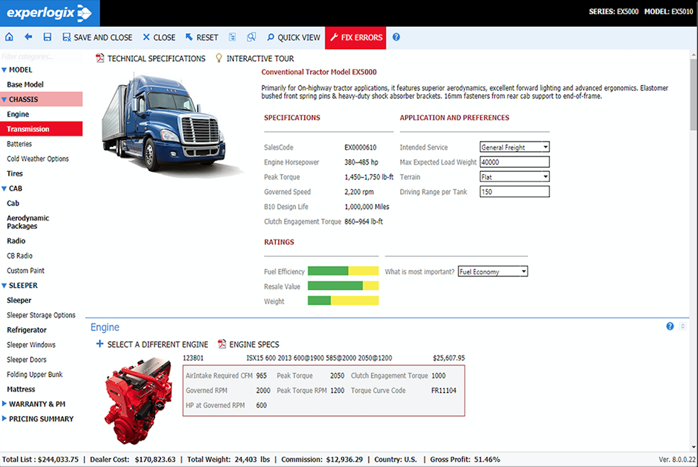
Task: Open the Help question mark icon in toolbar
Action: tap(396, 37)
